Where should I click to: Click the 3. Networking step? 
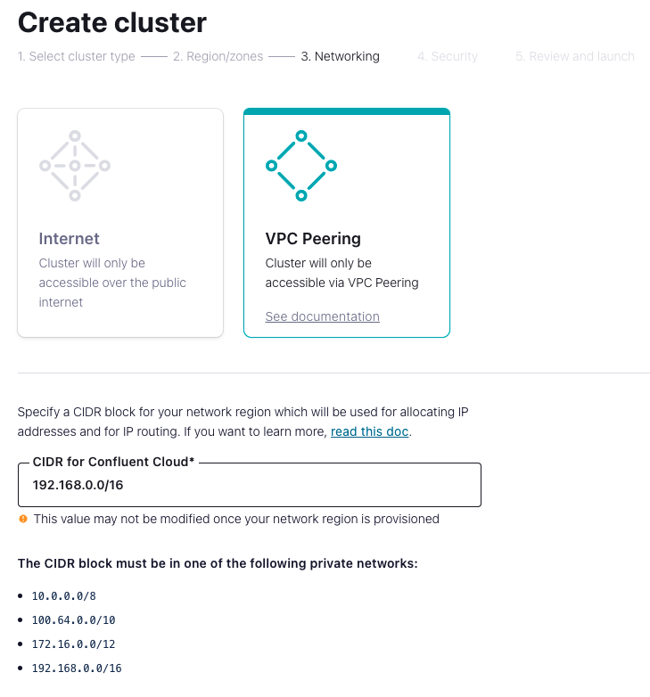pyautogui.click(x=340, y=56)
